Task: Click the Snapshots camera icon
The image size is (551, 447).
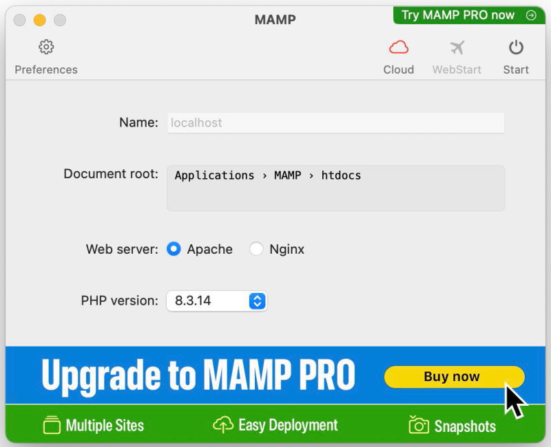Action: point(419,424)
